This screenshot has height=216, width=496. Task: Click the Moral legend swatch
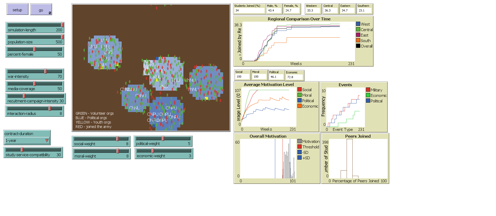point(300,95)
